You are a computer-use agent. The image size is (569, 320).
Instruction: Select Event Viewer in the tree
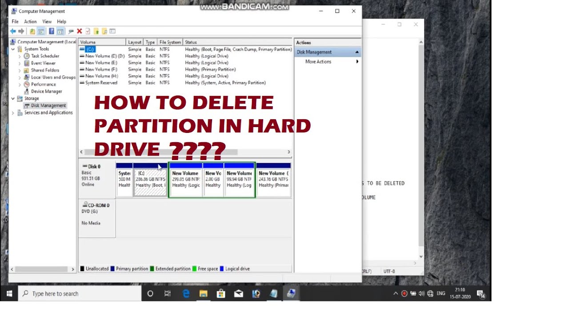43,63
